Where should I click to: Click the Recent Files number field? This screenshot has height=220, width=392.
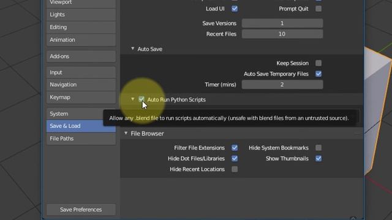pos(282,34)
